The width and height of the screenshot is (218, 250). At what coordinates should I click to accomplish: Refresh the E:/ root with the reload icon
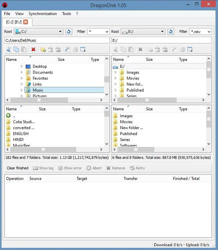pos(171,32)
